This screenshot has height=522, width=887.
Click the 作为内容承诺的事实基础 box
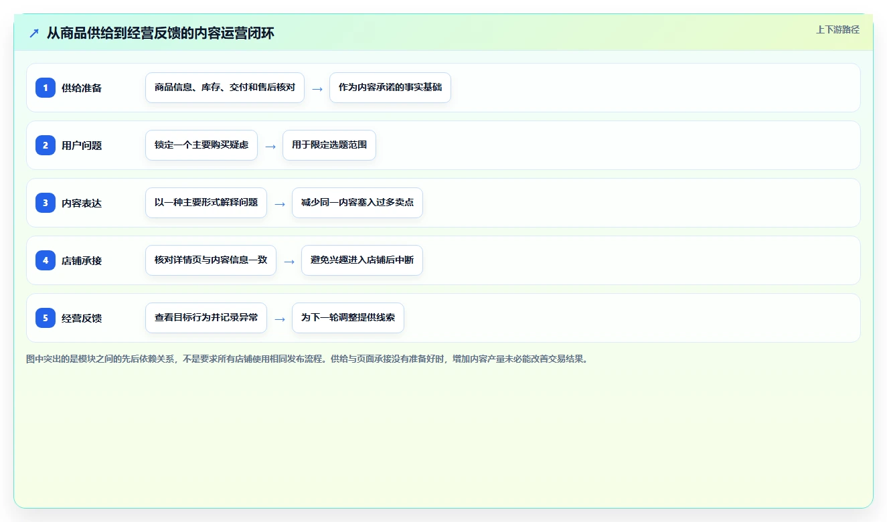(x=390, y=88)
